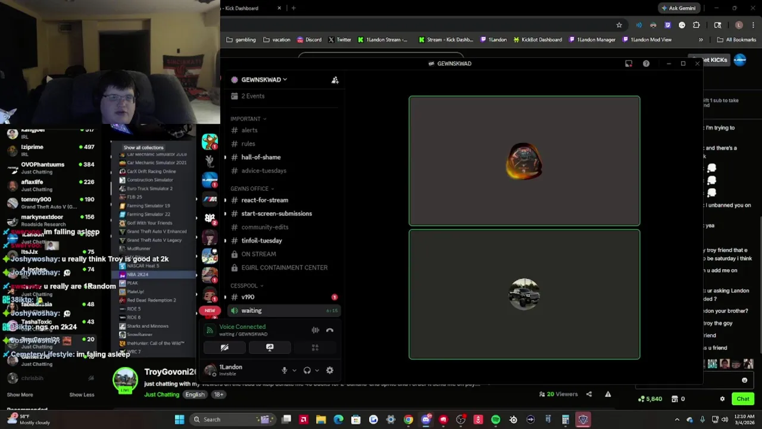Open Discord help question mark icon
The image size is (762, 429).
click(646, 63)
